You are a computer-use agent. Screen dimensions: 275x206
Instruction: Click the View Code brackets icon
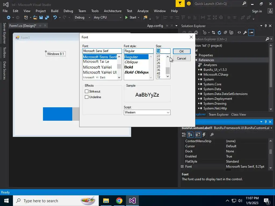point(239,32)
